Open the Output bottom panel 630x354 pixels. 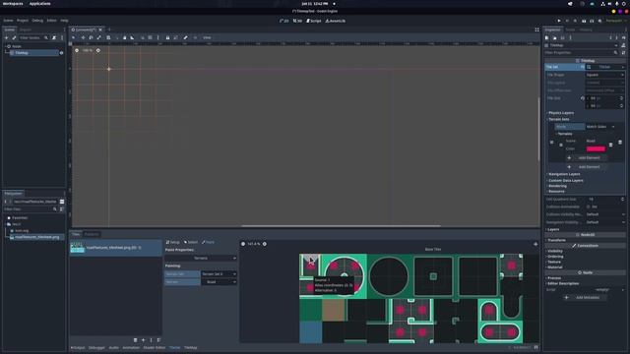pos(78,347)
